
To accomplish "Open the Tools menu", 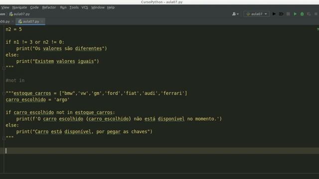I will pos(74,7).
